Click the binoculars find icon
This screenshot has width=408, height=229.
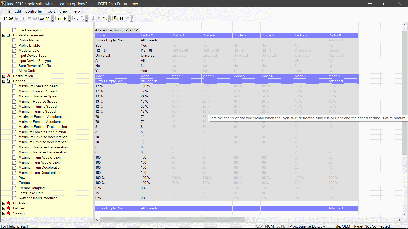pos(121,18)
